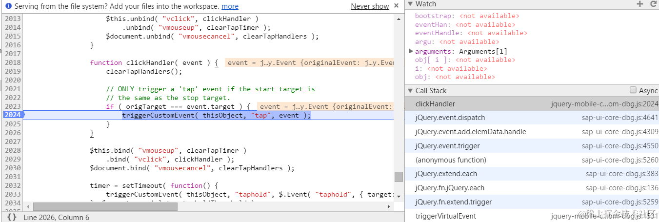Add a new watch expression

pyautogui.click(x=640, y=4)
